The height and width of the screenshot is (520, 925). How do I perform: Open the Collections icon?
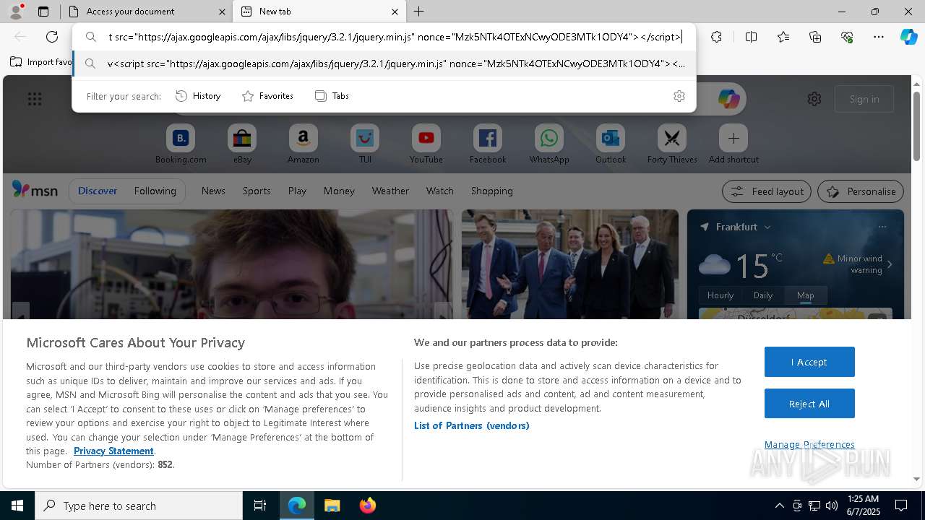point(815,37)
